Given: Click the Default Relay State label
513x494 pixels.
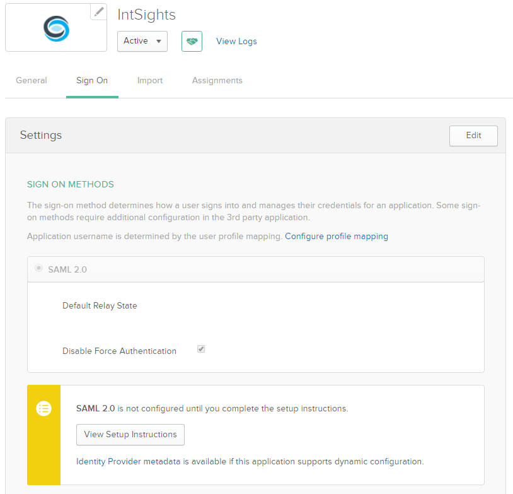Looking at the screenshot, I should [x=100, y=306].
